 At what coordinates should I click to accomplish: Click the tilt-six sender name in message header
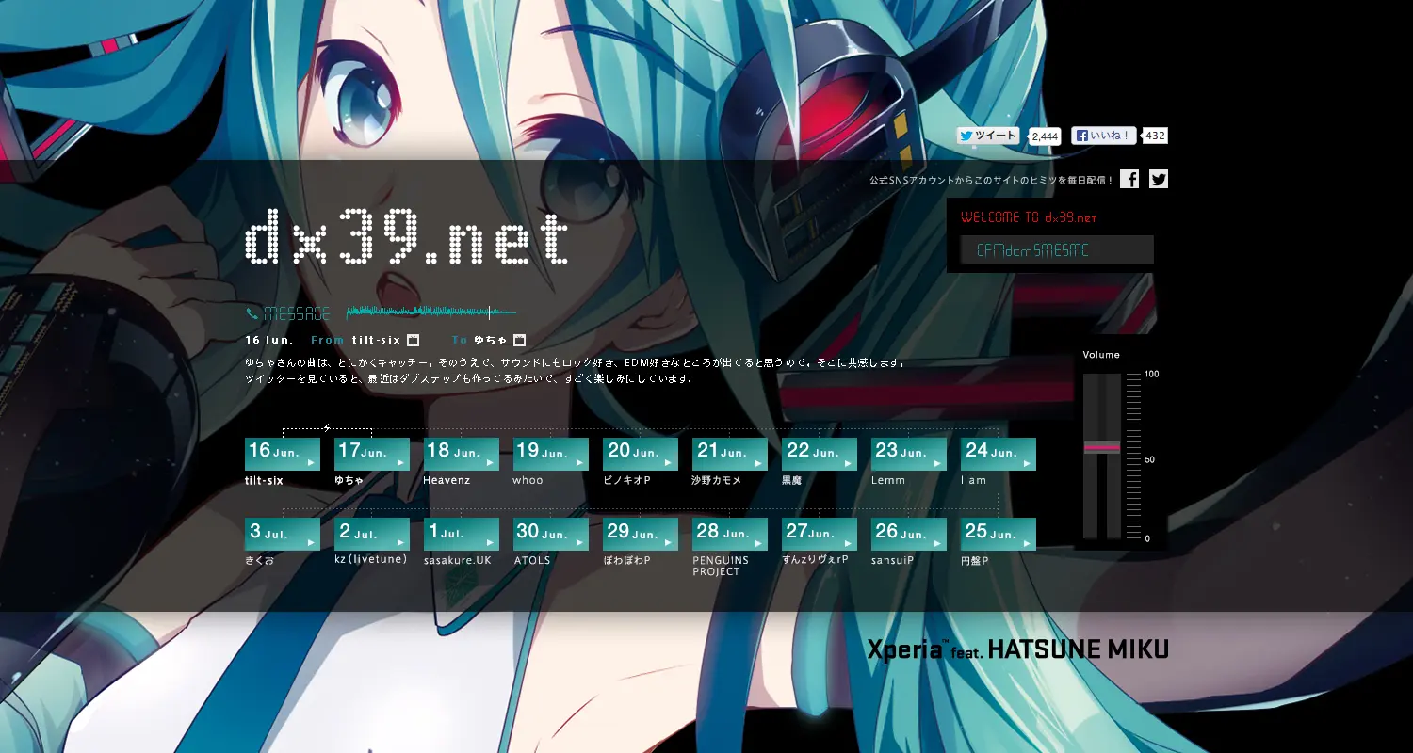click(376, 340)
